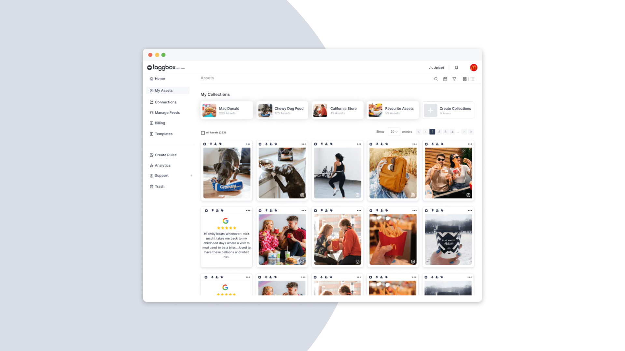Click the calendar/date filter icon
Image resolution: width=625 pixels, height=351 pixels.
[x=445, y=79]
